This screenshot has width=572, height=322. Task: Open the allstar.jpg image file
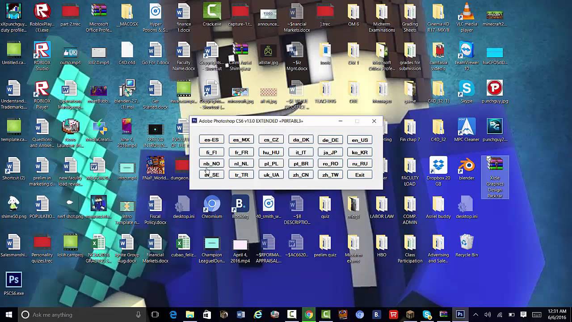269,53
